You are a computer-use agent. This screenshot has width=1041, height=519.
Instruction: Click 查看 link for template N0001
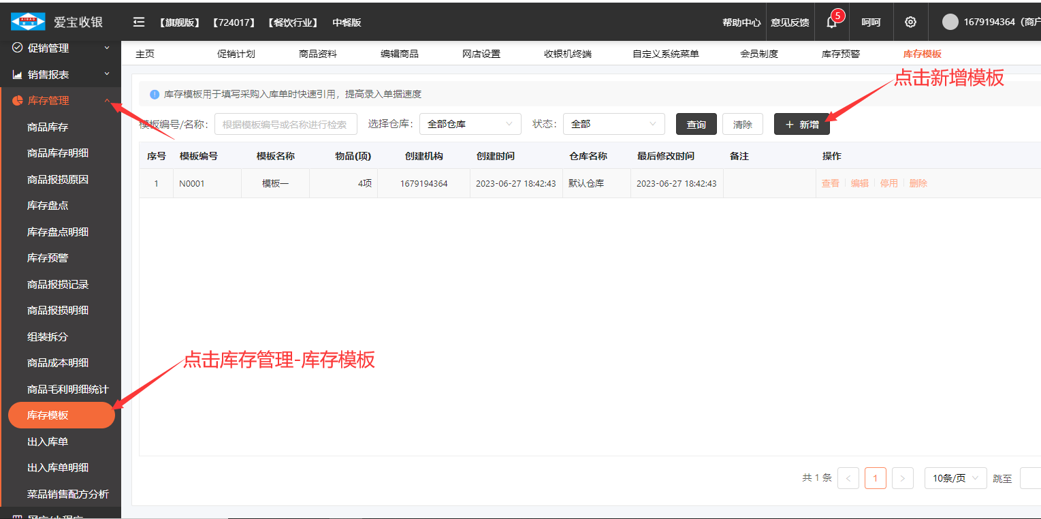(x=831, y=183)
